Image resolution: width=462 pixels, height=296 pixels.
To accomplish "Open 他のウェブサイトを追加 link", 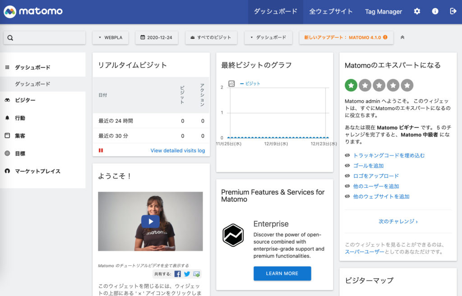I will point(381,197).
